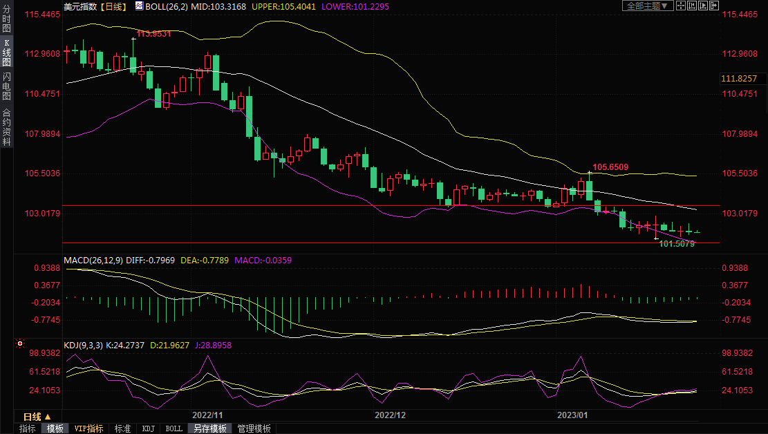This screenshot has height=434, width=768.
Task: Click 另存模板 to save template
Action: point(210,428)
